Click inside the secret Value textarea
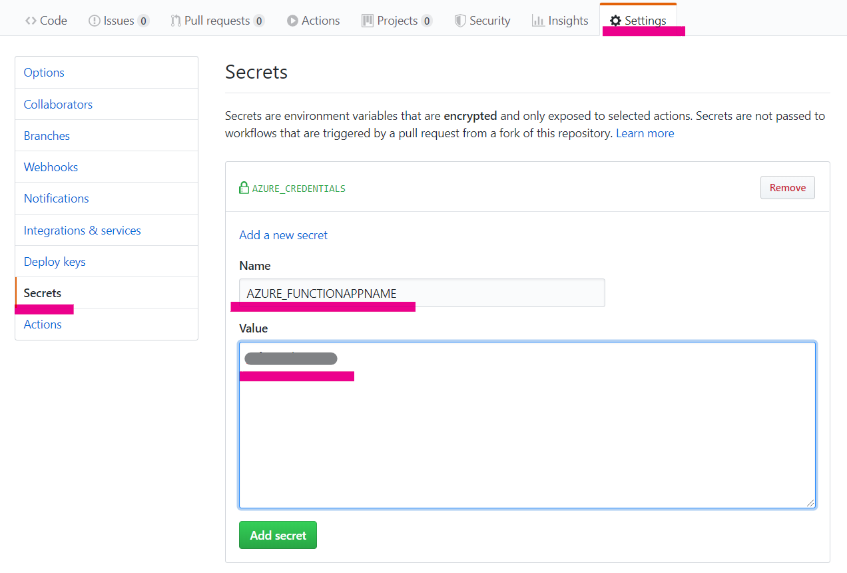The height and width of the screenshot is (573, 847). click(527, 440)
